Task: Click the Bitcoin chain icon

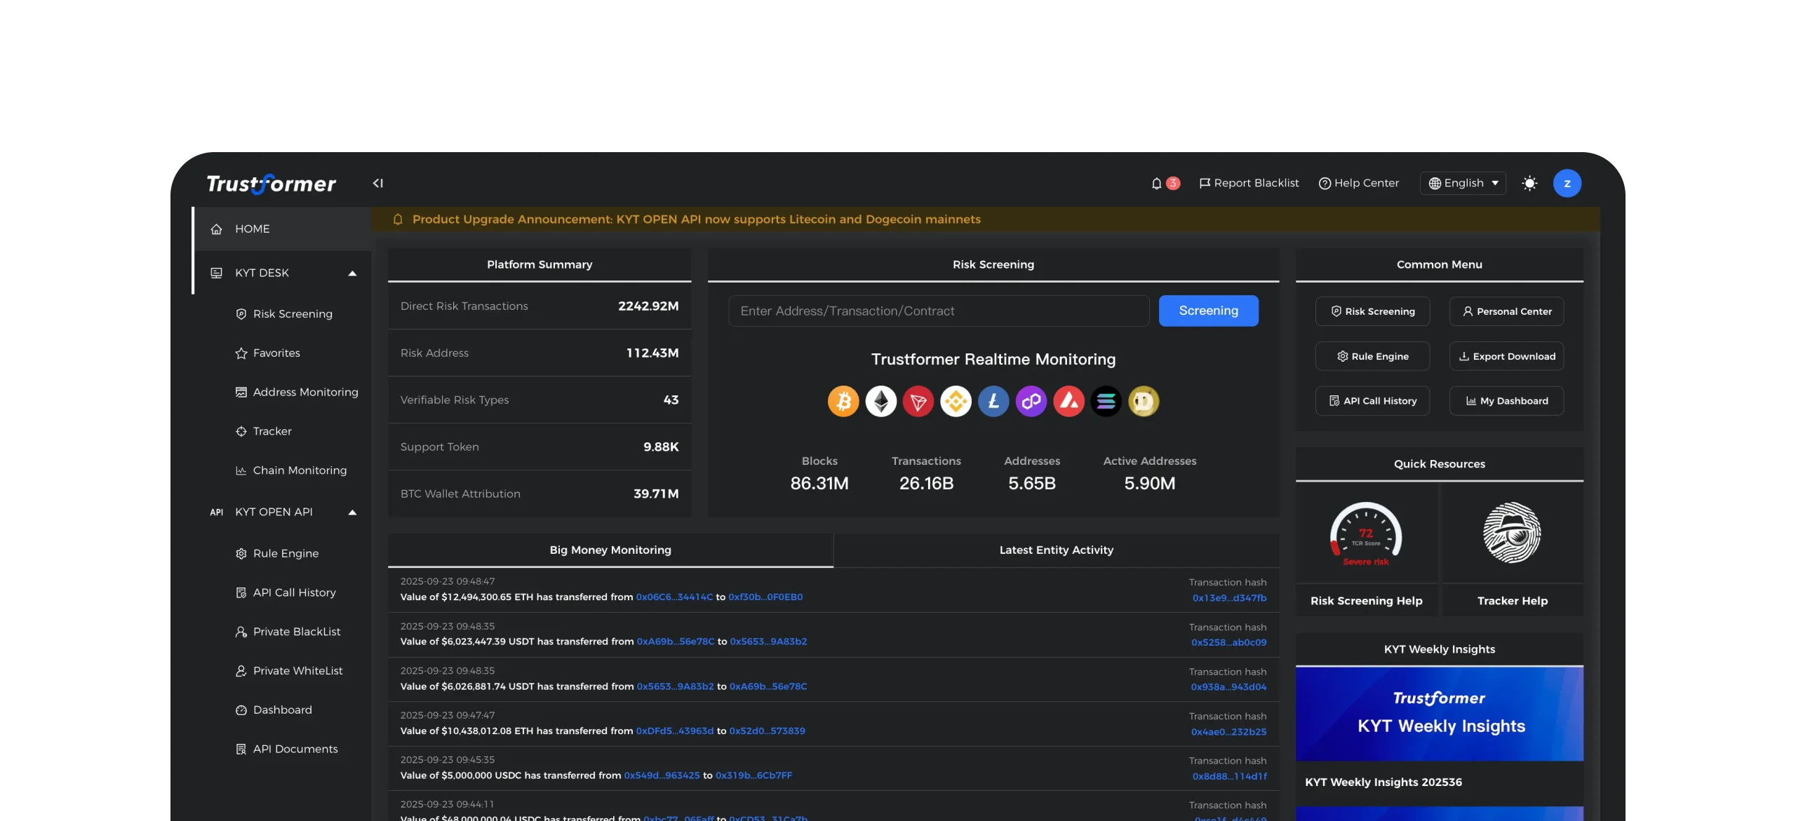Action: [x=843, y=402]
